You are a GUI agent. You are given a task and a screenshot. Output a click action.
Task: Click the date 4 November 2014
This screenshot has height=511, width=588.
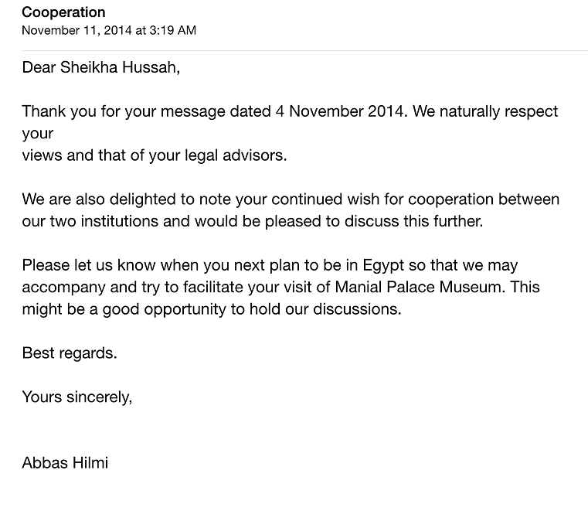pyautogui.click(x=342, y=111)
